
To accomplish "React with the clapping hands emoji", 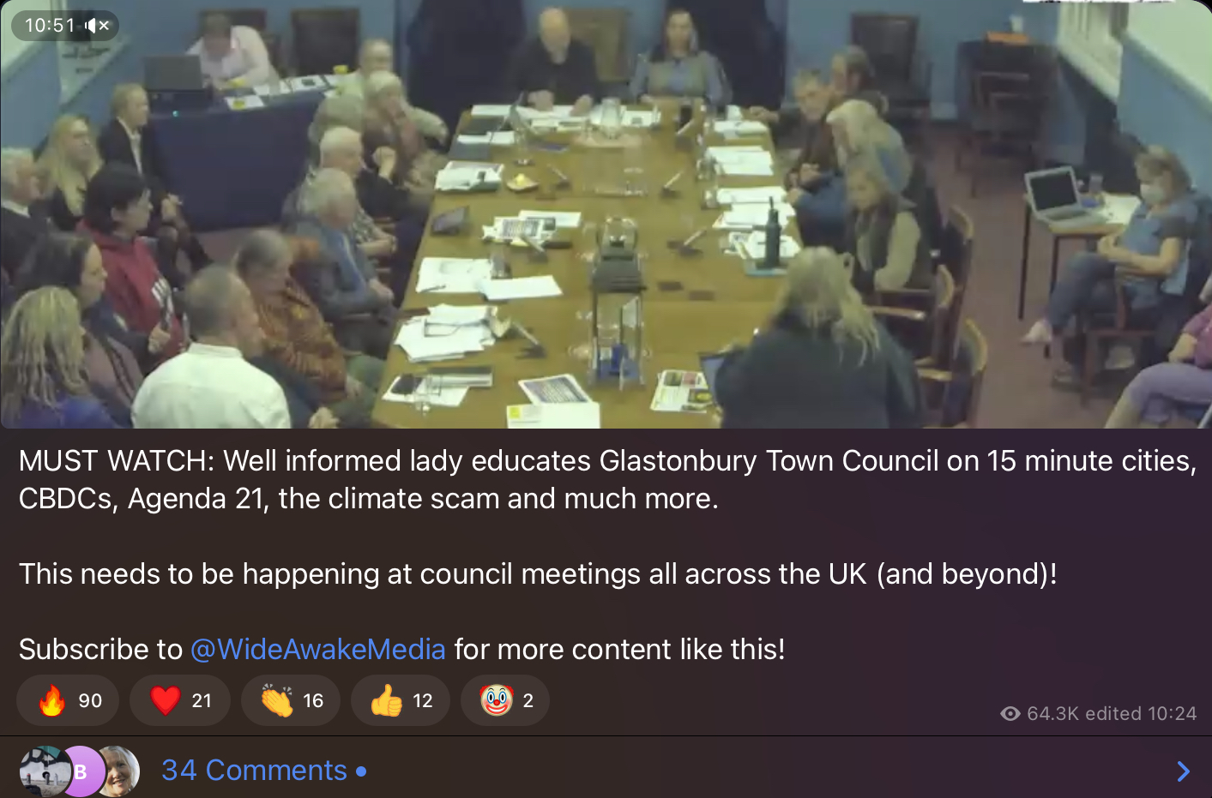I will click(277, 700).
